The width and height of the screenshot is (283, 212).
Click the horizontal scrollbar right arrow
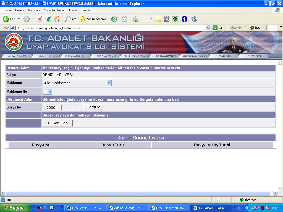click(275, 194)
